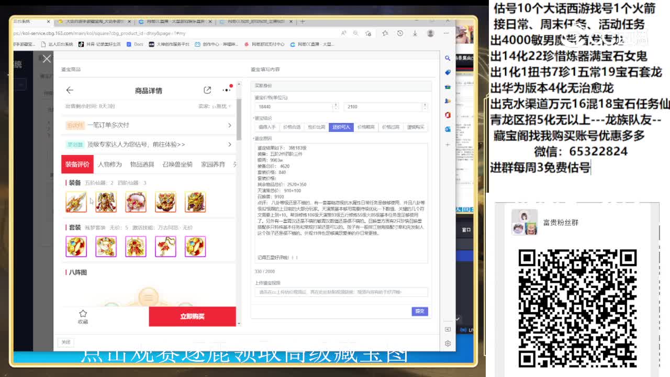Screen dimensions: 670x377
Task: Click the Edge sidebar shopping tag icon
Action: [448, 72]
